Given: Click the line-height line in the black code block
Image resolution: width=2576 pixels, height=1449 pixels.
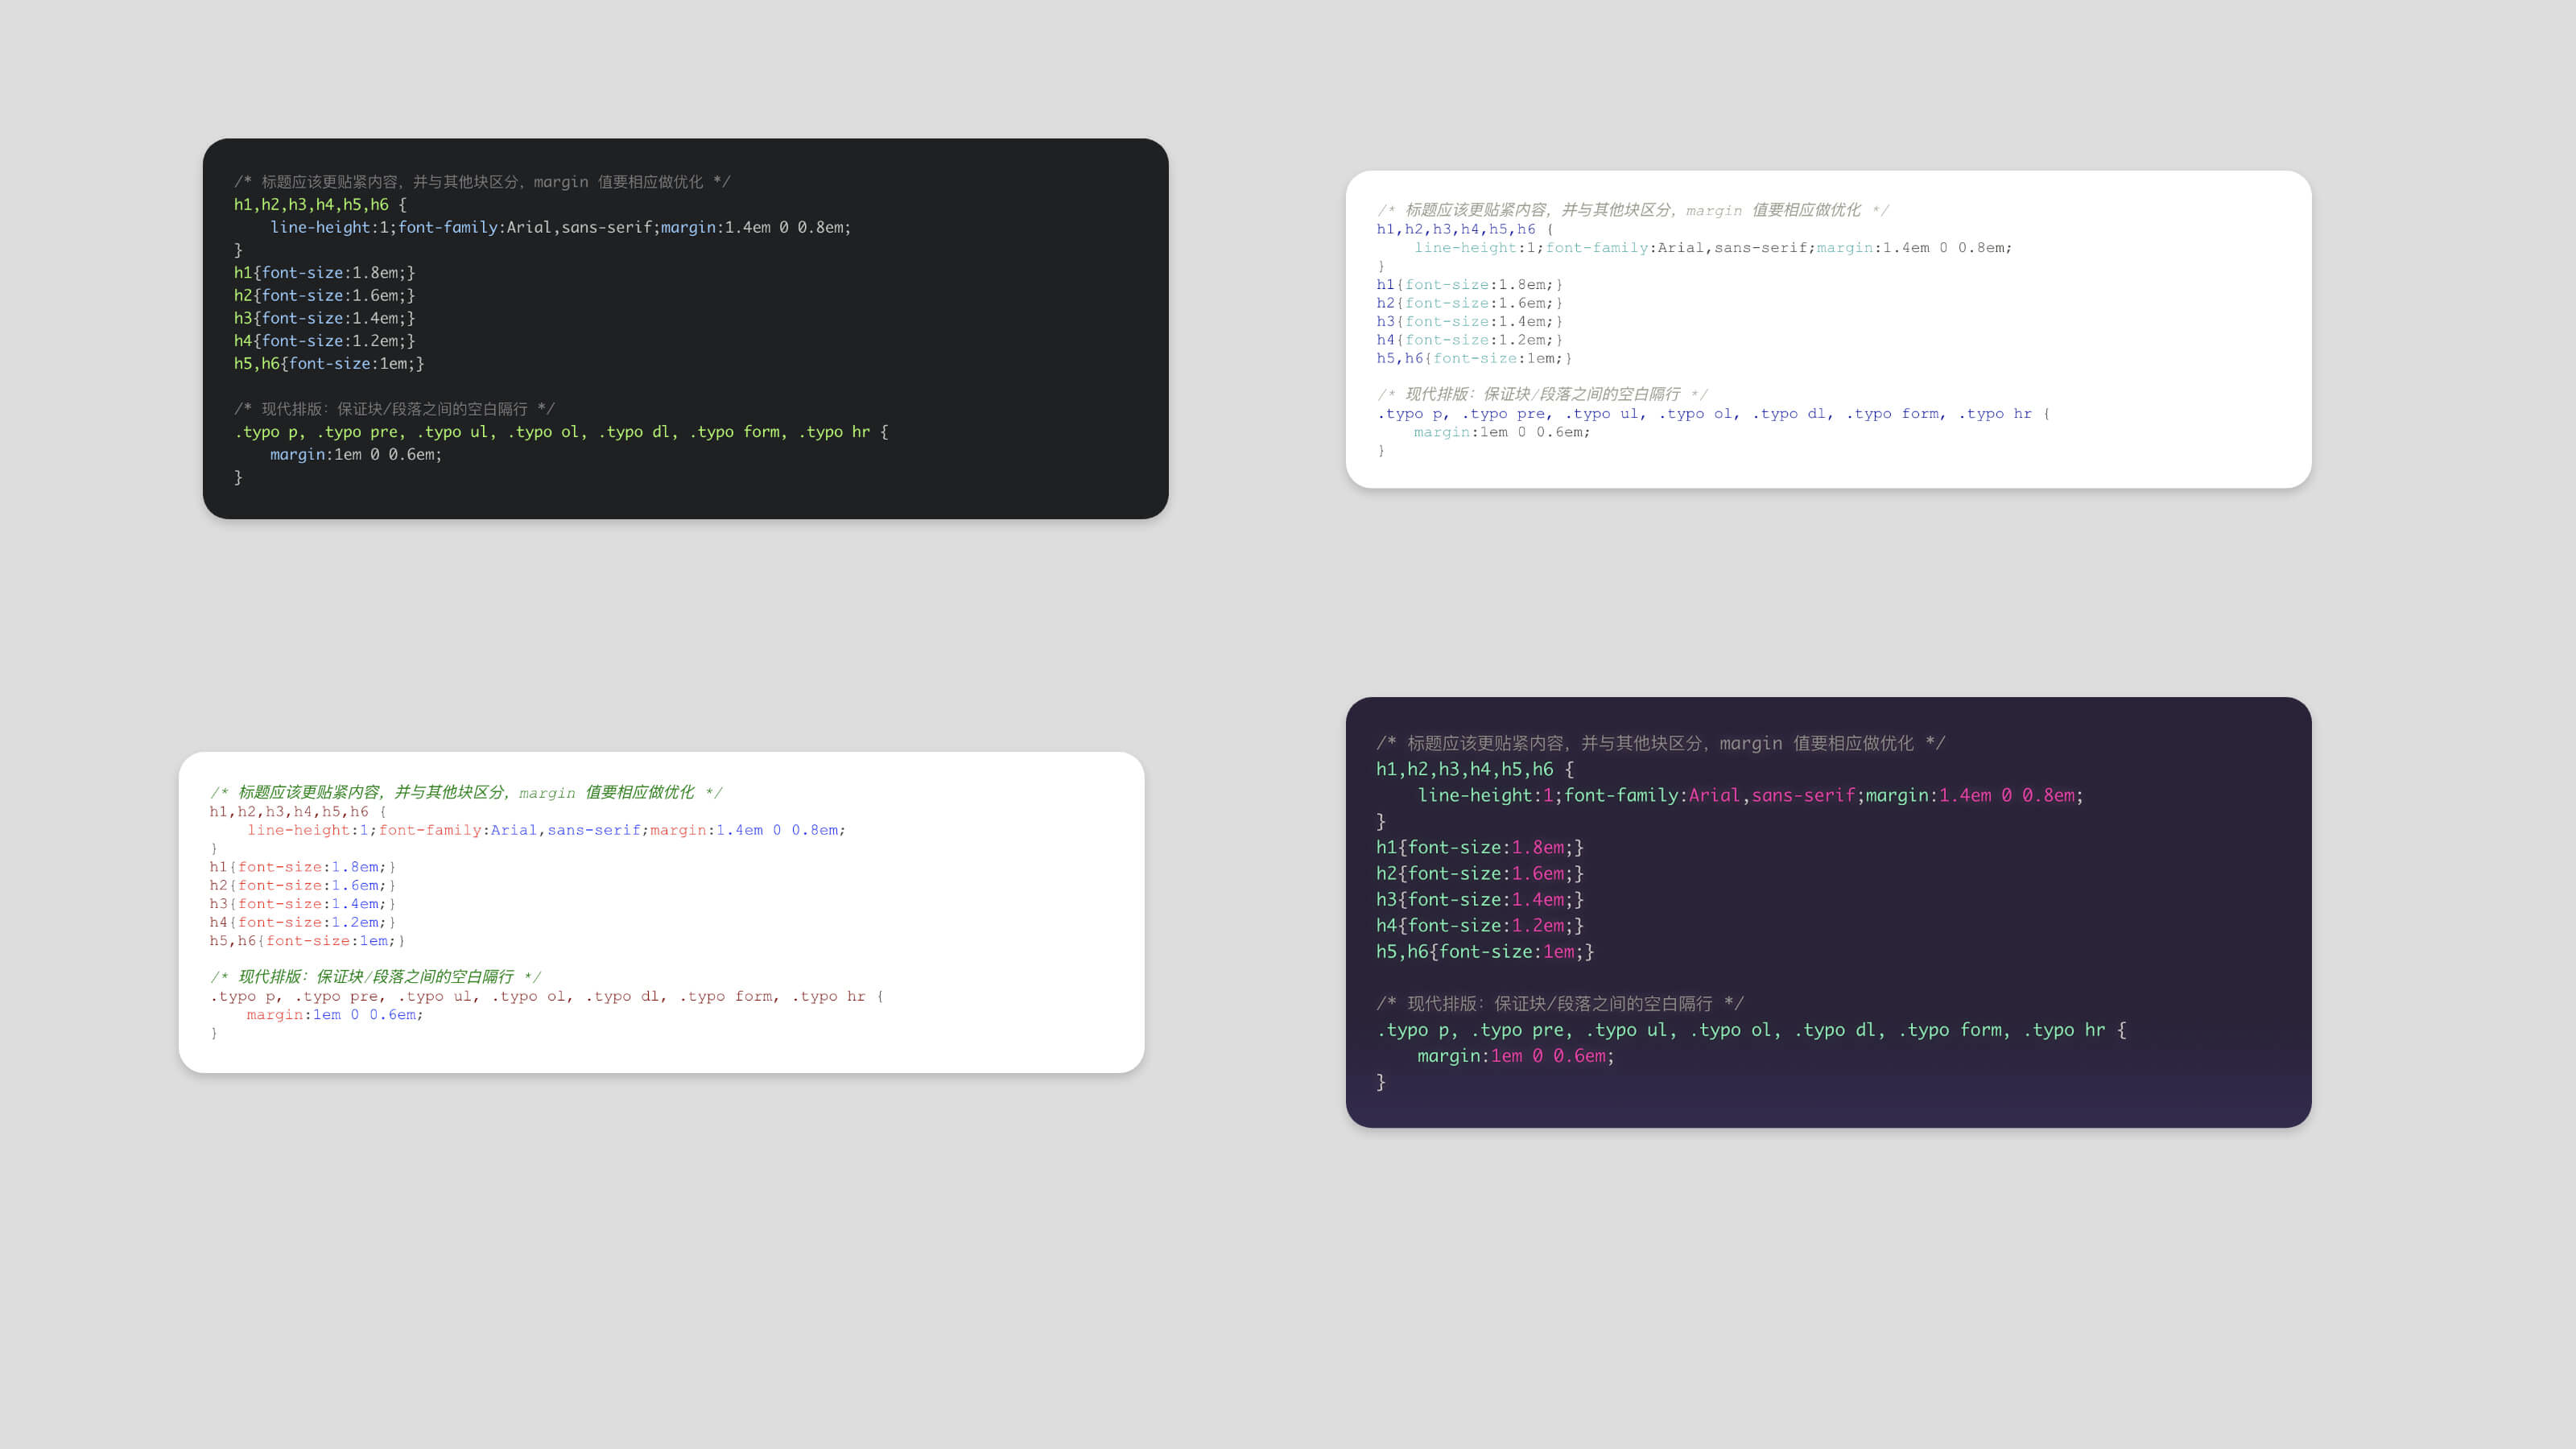Looking at the screenshot, I should click(x=560, y=227).
